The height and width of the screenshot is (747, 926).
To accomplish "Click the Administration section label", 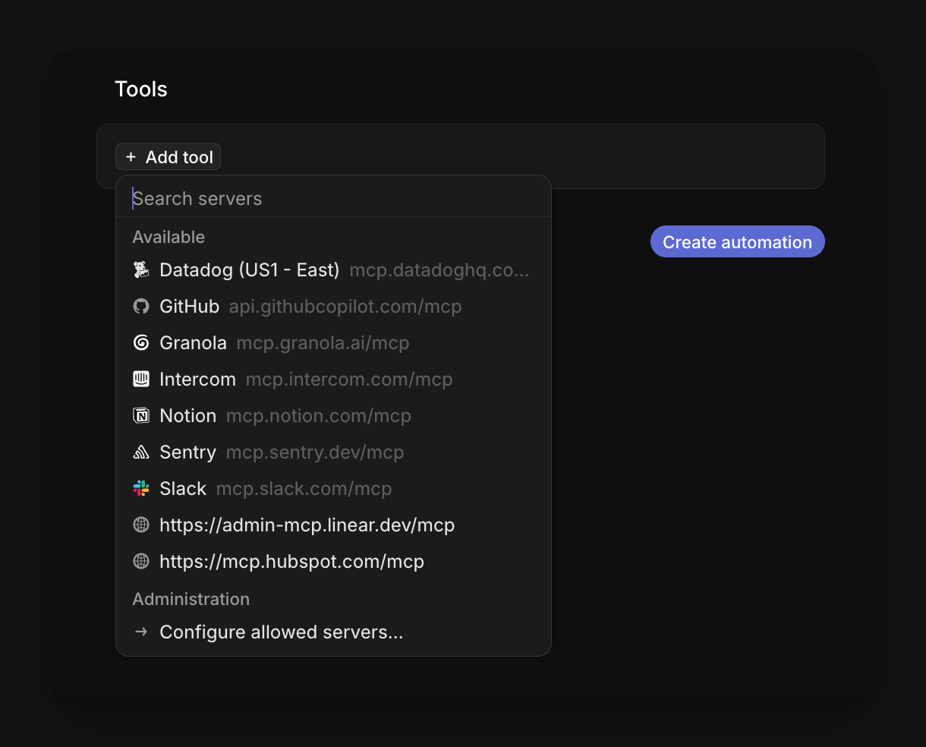I will coord(191,599).
